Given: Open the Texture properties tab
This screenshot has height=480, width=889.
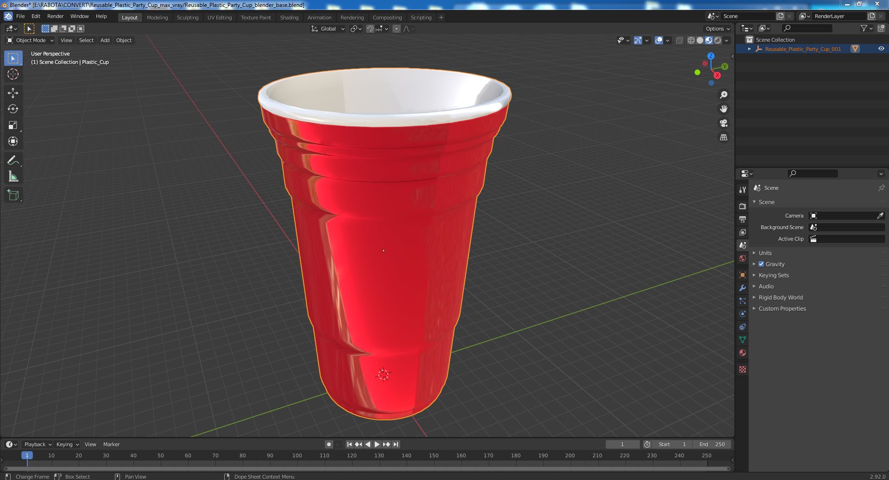Looking at the screenshot, I should (x=743, y=369).
